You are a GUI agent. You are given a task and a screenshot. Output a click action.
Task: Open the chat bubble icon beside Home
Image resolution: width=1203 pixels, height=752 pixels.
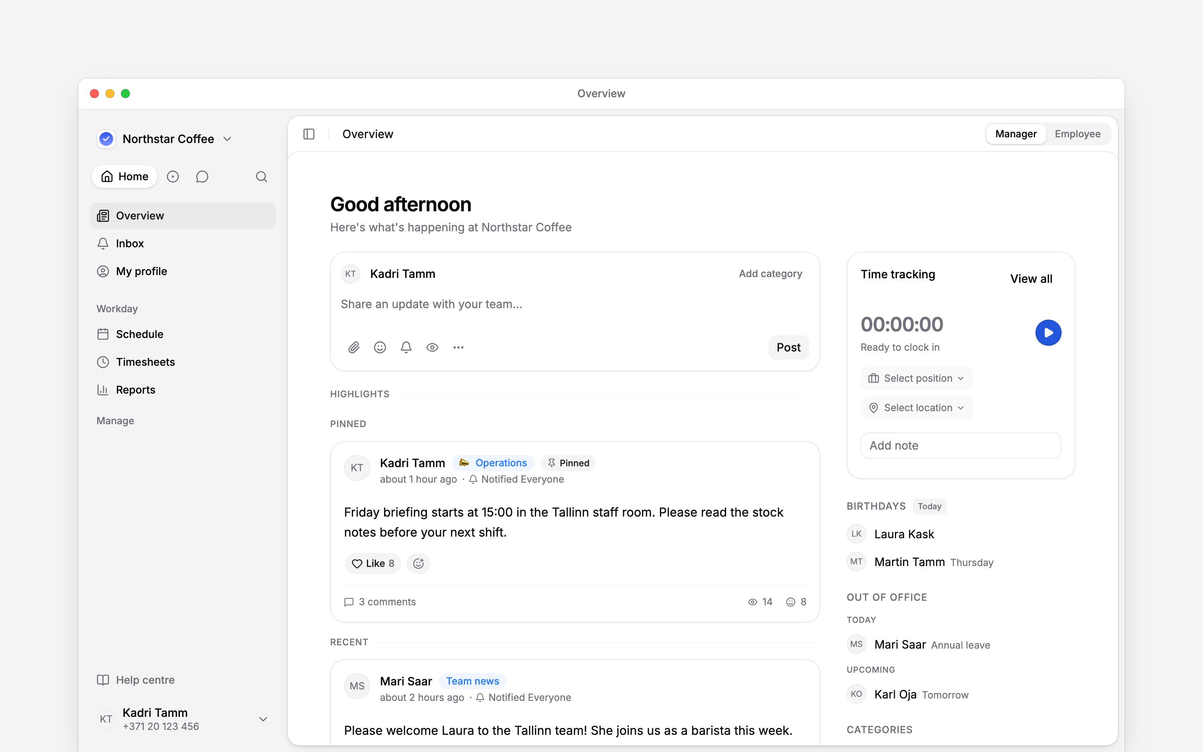pos(202,177)
